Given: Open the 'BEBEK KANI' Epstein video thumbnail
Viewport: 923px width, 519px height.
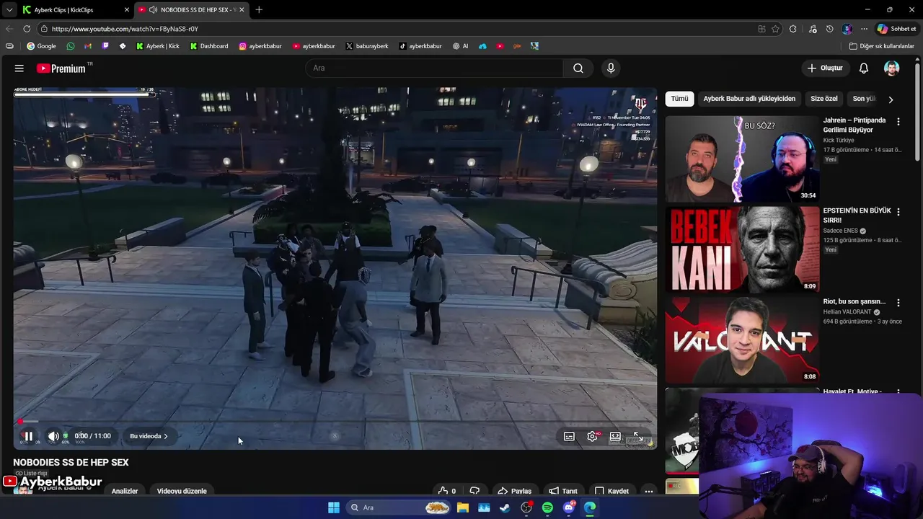Looking at the screenshot, I should coord(742,249).
